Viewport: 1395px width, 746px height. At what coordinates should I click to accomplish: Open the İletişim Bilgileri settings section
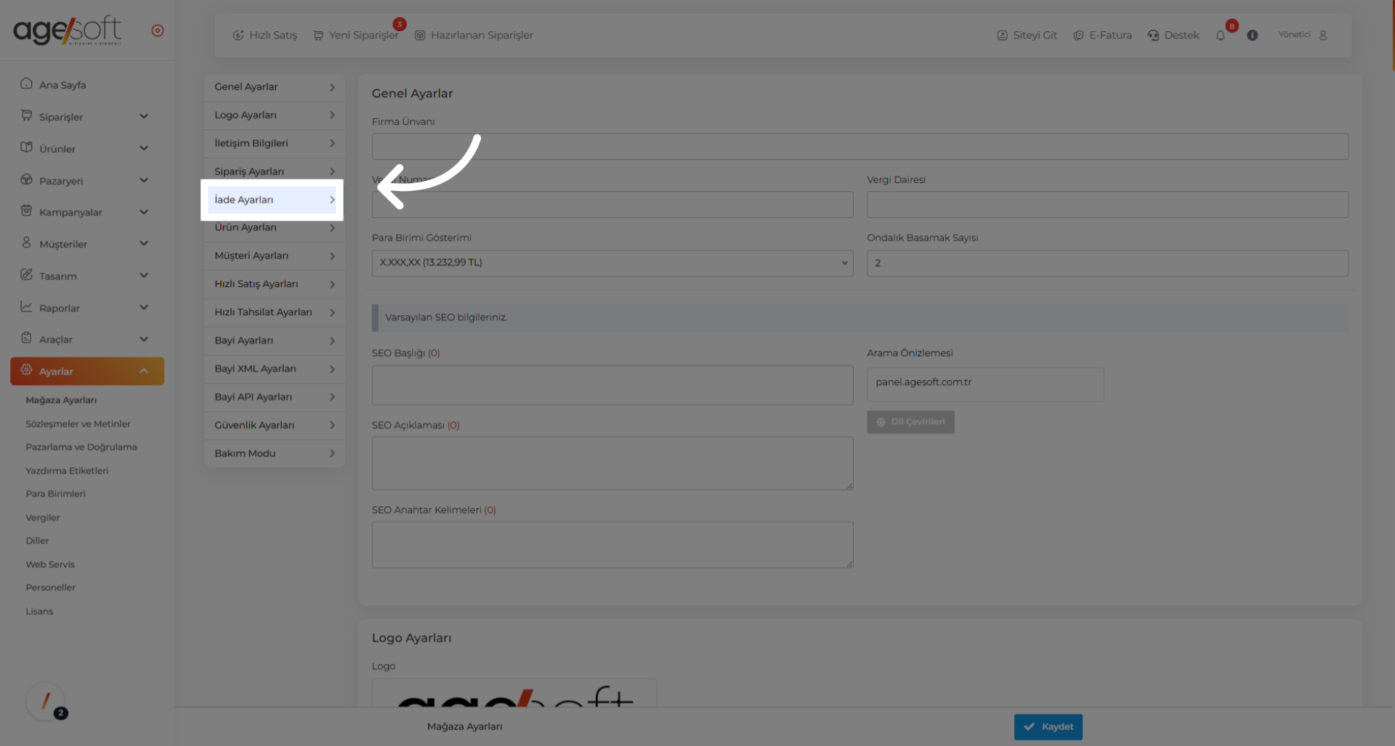pos(275,144)
